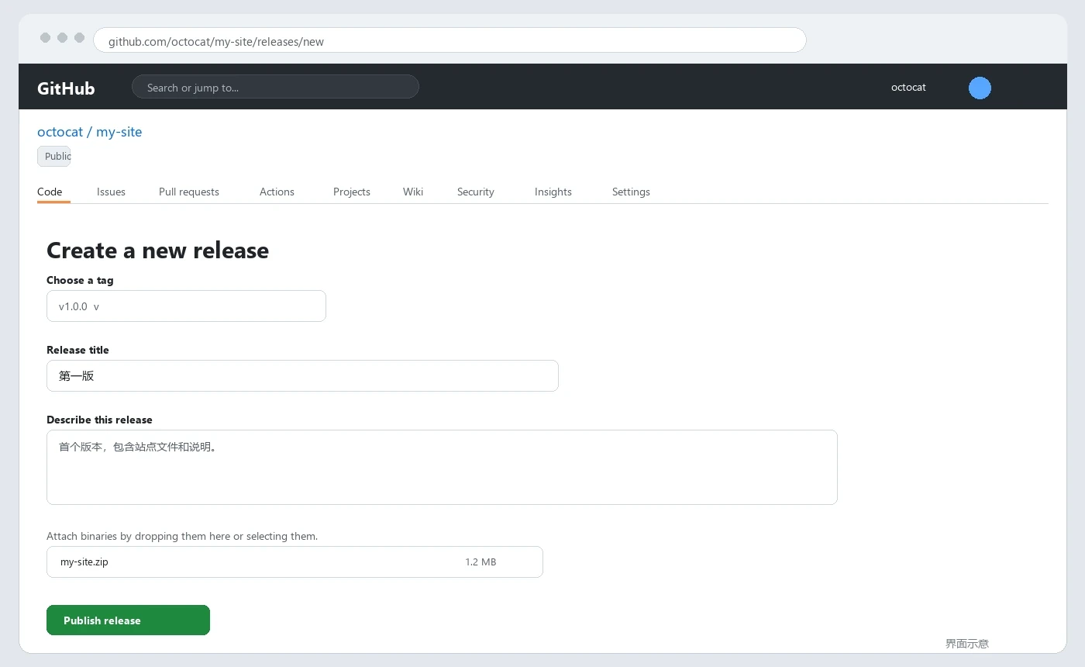Click the GitHub logo text
Viewport: 1085px width, 667px height.
66,88
